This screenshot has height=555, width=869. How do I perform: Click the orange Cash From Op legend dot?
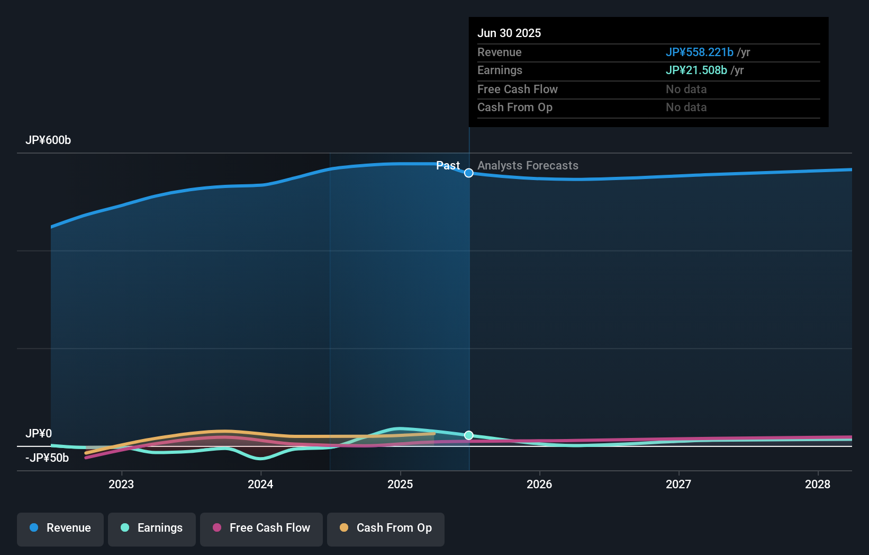345,527
